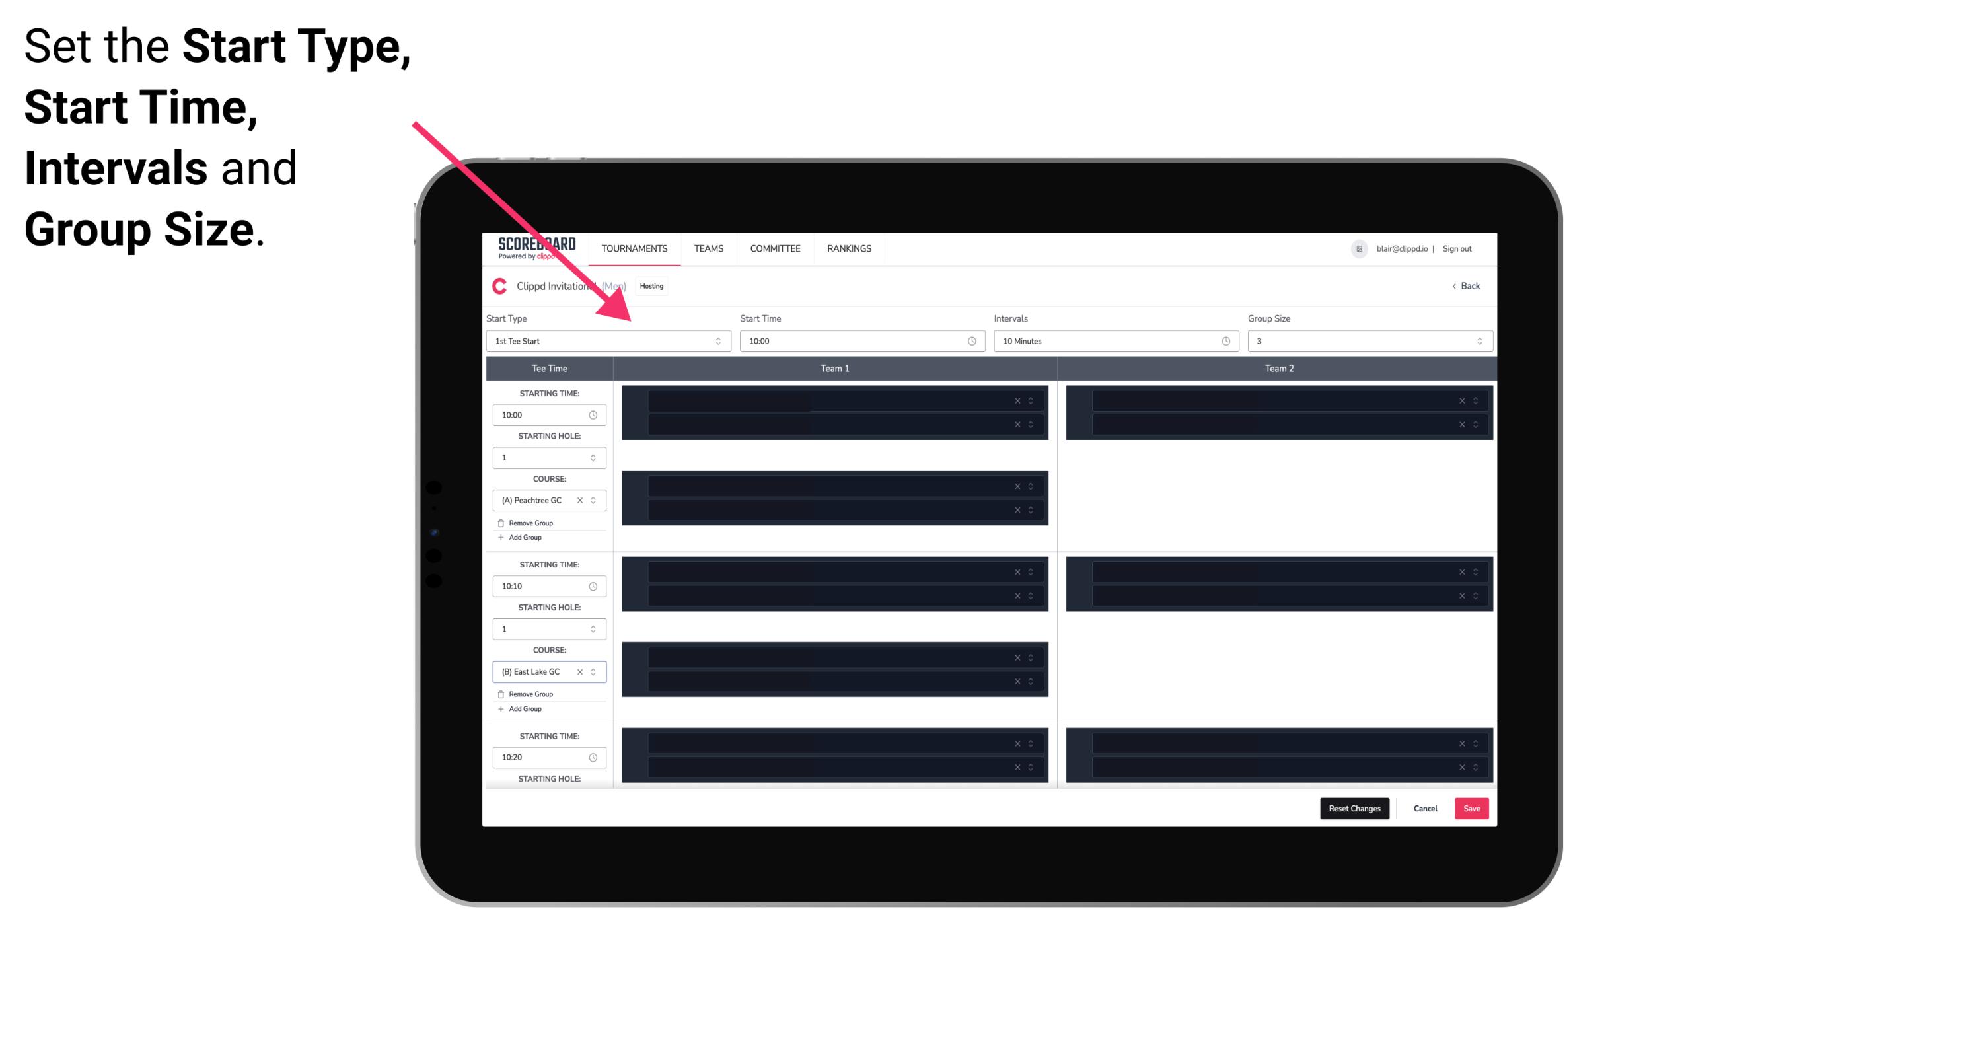Viewport: 1972px width, 1061px height.
Task: Expand the Intervals dropdown showing 10 Minutes
Action: [x=1111, y=341]
